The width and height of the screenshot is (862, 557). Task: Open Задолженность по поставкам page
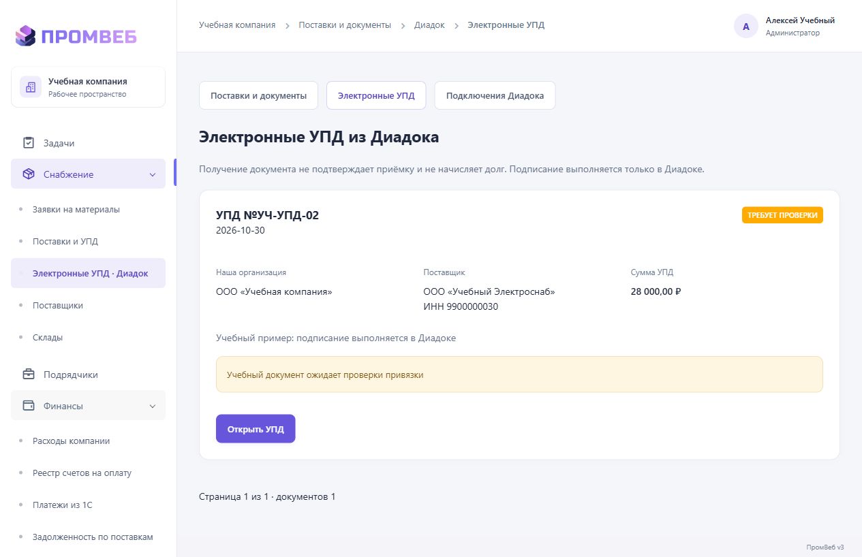tap(88, 537)
